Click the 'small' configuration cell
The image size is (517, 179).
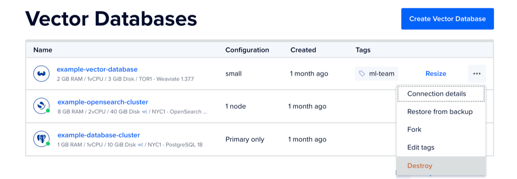tap(233, 74)
